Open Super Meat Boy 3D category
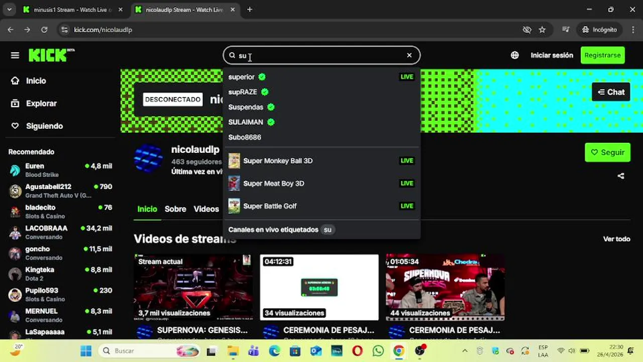643x362 pixels. click(321, 184)
